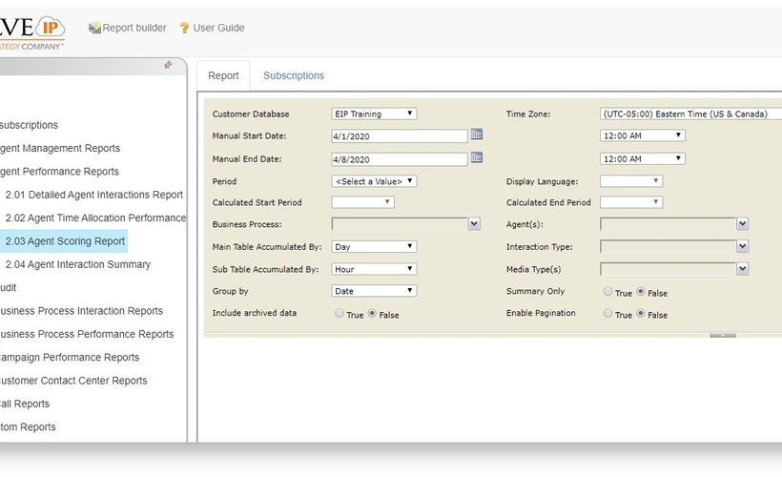Click the Report builder link text
Viewport: 782px width, 477px height.
[134, 28]
